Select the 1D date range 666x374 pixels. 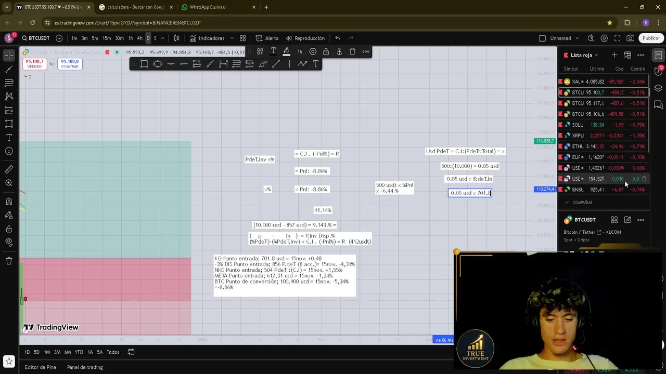point(27,352)
